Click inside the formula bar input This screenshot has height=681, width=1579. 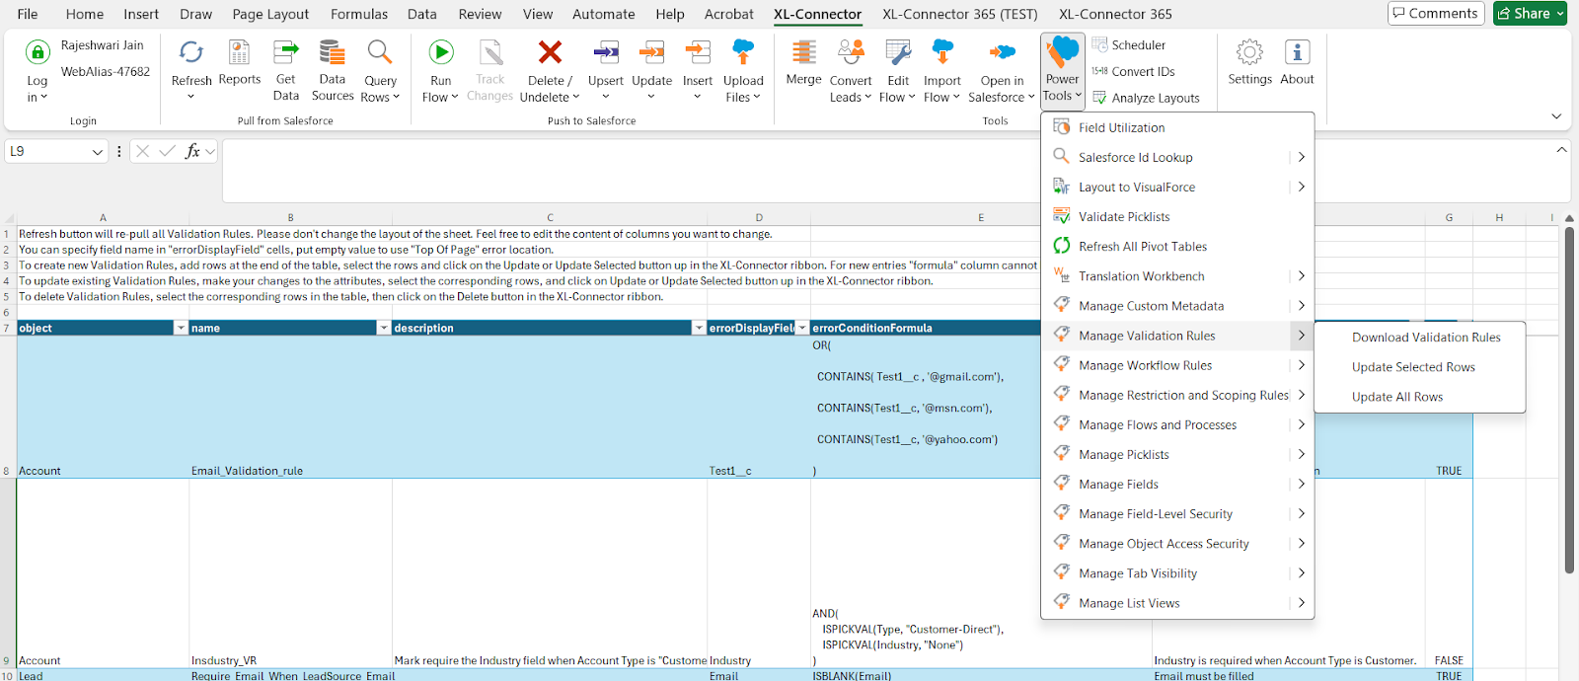(x=632, y=170)
